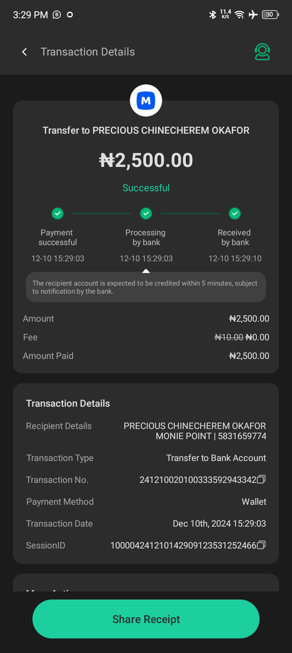Select the recipient account number 5831659774
Screen dimensions: 292x653
point(242,436)
